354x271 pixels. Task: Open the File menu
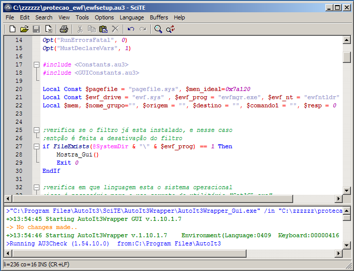(10, 17)
